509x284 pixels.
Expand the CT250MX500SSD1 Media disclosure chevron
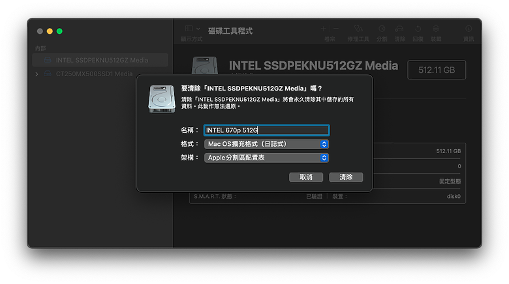[37, 74]
